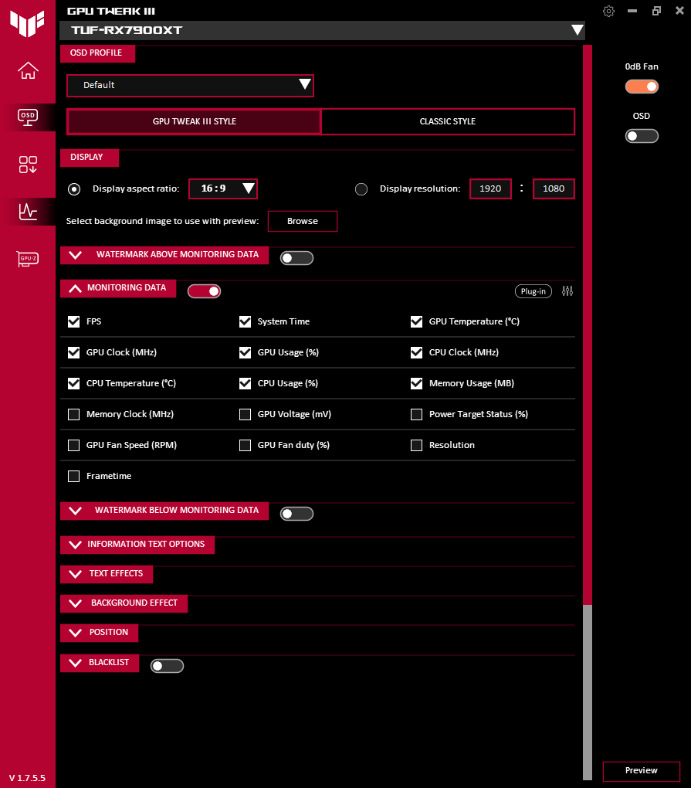The height and width of the screenshot is (788, 691).
Task: Check the Resolution checkbox
Action: coord(416,445)
